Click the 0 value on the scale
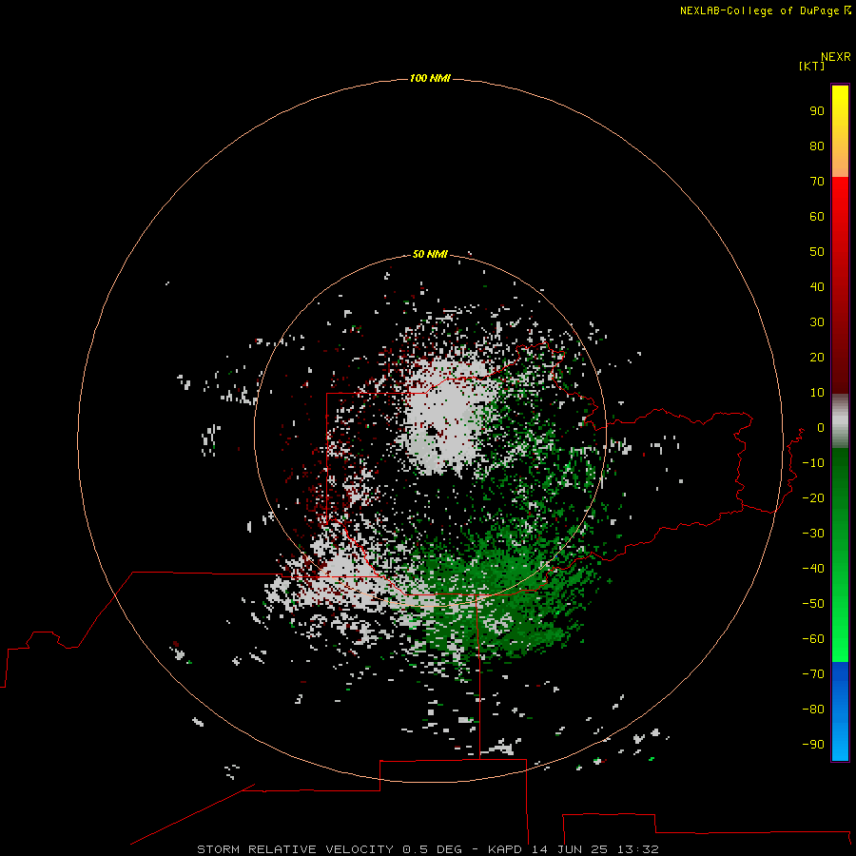 point(821,428)
